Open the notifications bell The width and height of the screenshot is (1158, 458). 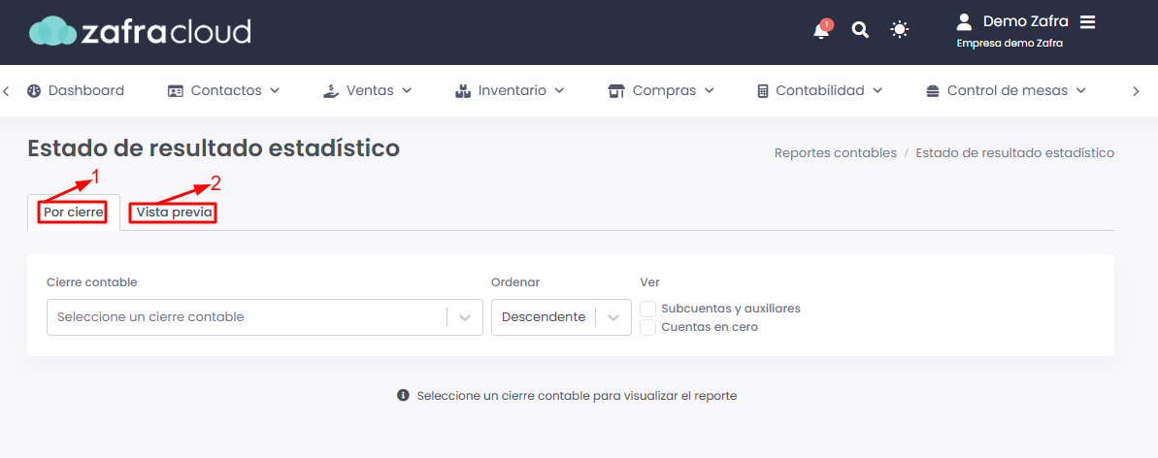[x=821, y=30]
